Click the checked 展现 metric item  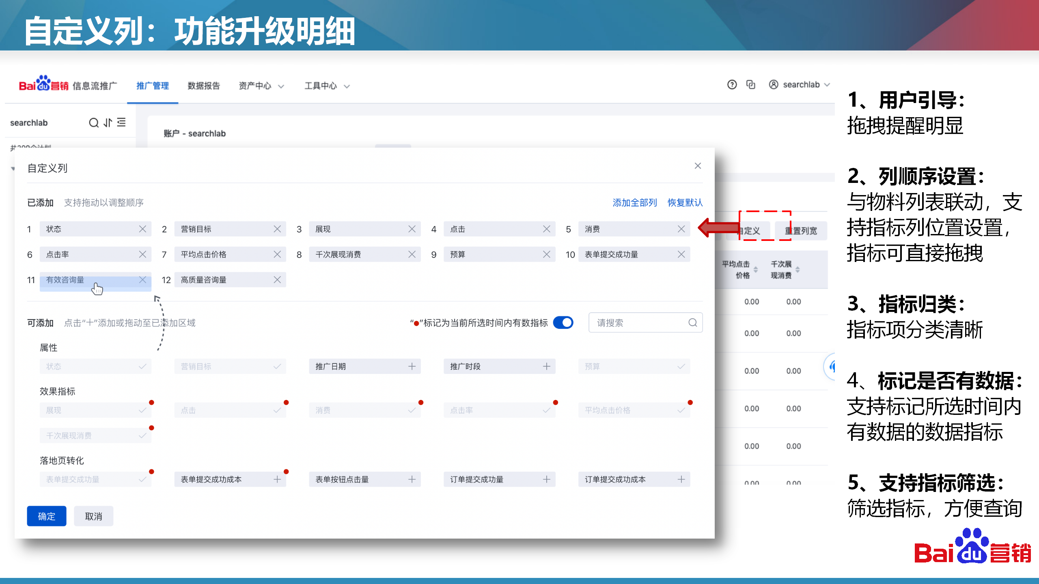(95, 410)
